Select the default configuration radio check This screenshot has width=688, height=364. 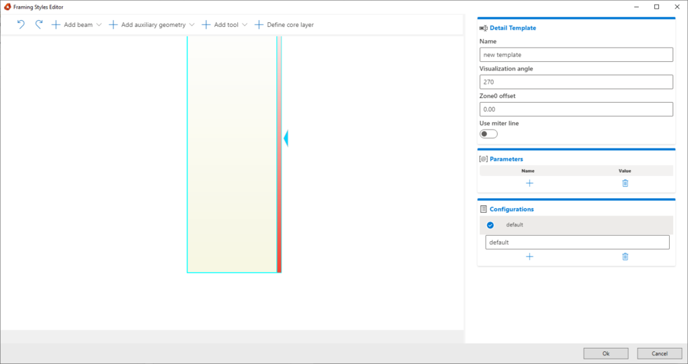(x=490, y=225)
